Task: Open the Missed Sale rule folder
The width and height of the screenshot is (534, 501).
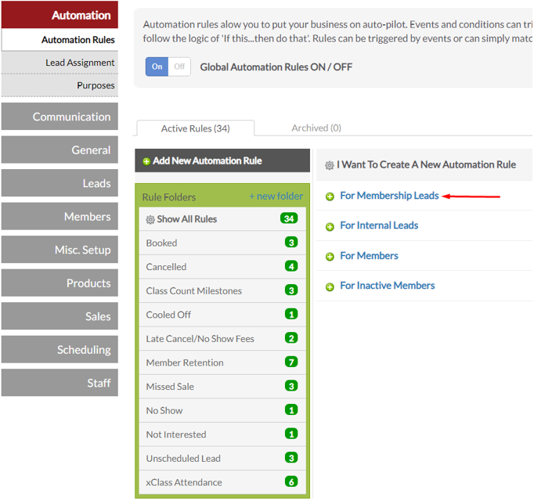Action: pos(222,387)
